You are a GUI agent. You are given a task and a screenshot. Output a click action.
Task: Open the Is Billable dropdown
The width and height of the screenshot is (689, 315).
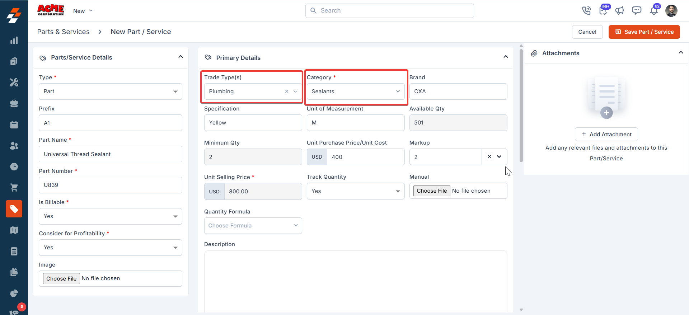111,216
